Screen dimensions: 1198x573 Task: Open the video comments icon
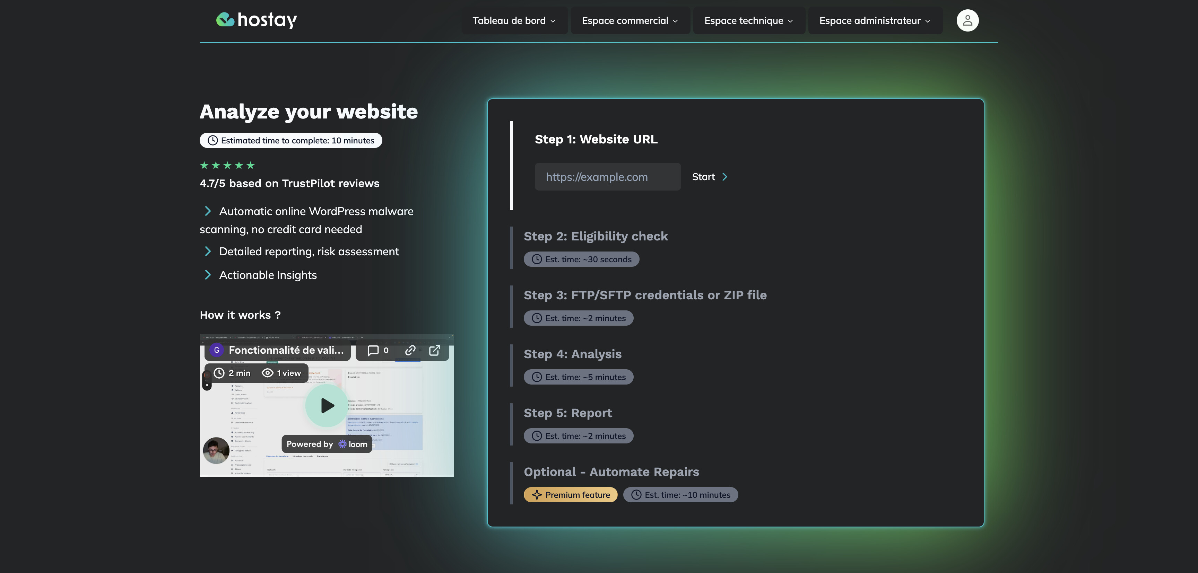point(373,350)
